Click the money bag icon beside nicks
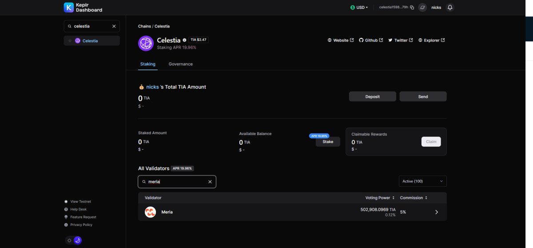Viewport: 533px width, 248px height. pos(141,87)
